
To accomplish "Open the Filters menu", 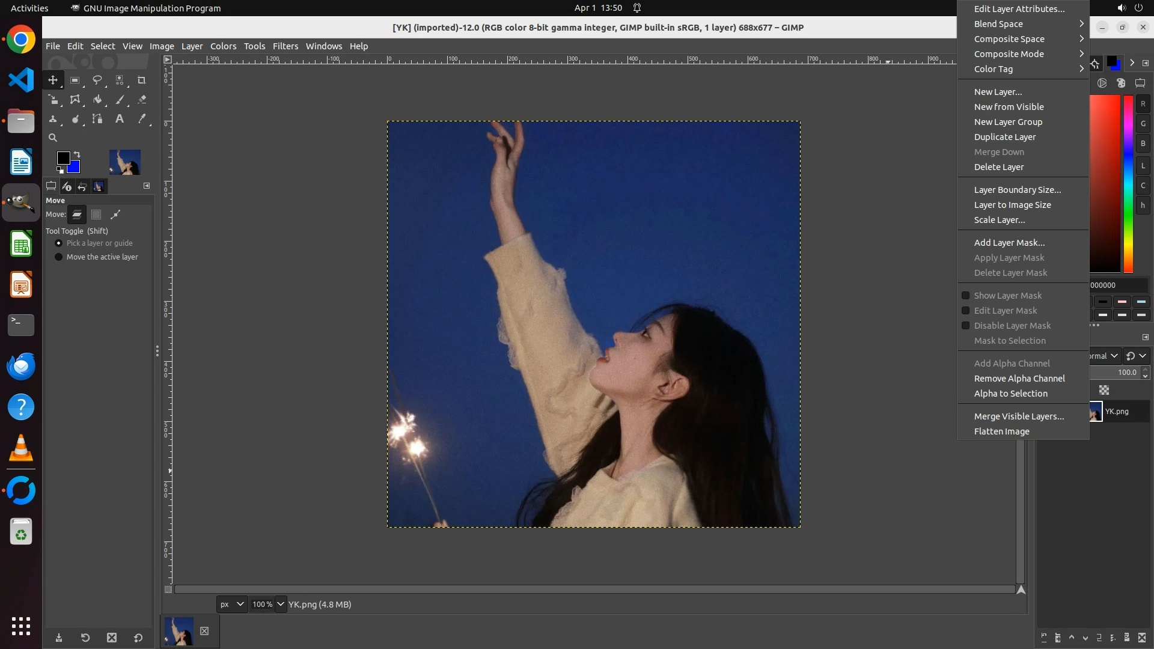I will 285,46.
